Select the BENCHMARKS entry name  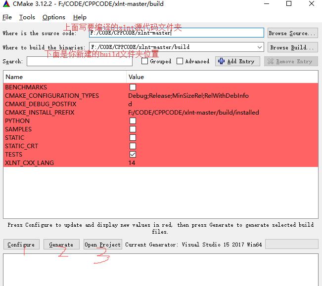coord(26,87)
